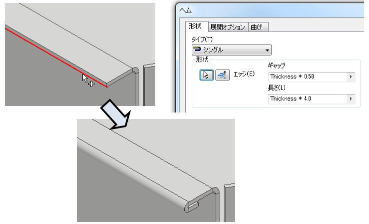
Task: Go to the 曲げ tab
Action: coord(257,27)
